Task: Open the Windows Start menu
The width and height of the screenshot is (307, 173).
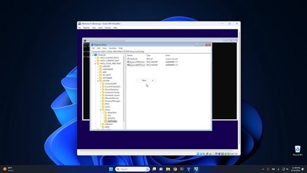Action: click(x=111, y=169)
